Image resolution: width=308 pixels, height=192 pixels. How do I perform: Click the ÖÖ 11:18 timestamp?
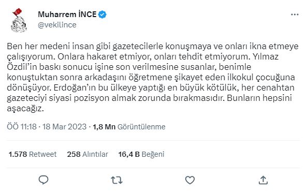[x=22, y=127]
